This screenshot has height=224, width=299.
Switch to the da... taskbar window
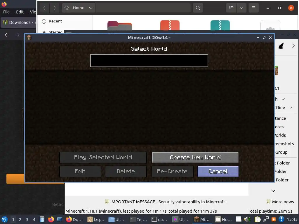pos(160,219)
